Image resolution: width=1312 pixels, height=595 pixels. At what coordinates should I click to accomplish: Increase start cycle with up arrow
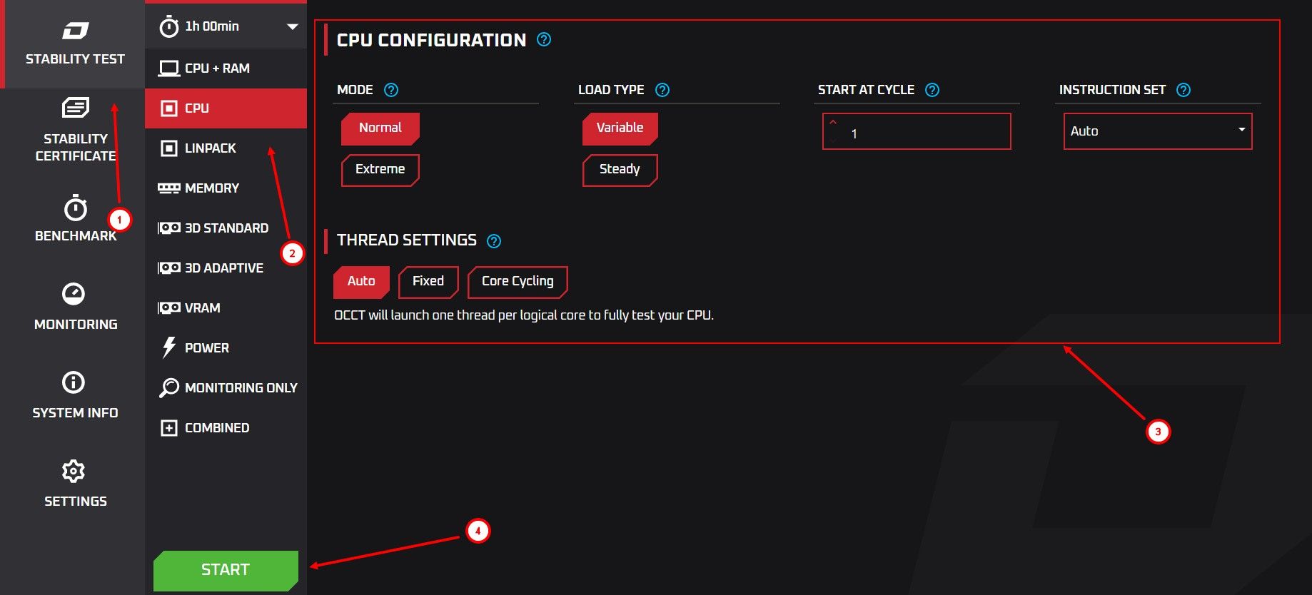click(x=833, y=123)
